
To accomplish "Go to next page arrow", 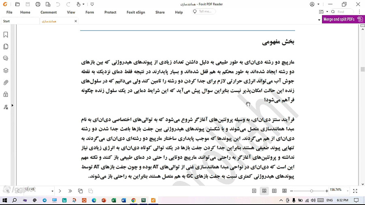I will pos(60,191).
